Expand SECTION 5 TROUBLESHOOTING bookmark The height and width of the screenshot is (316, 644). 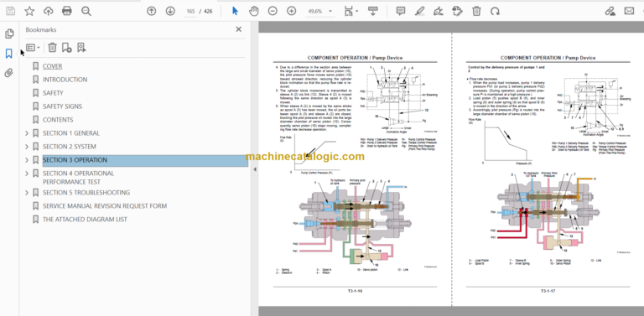[x=27, y=193]
